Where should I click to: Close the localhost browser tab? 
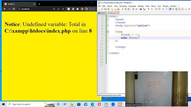point(34,4)
